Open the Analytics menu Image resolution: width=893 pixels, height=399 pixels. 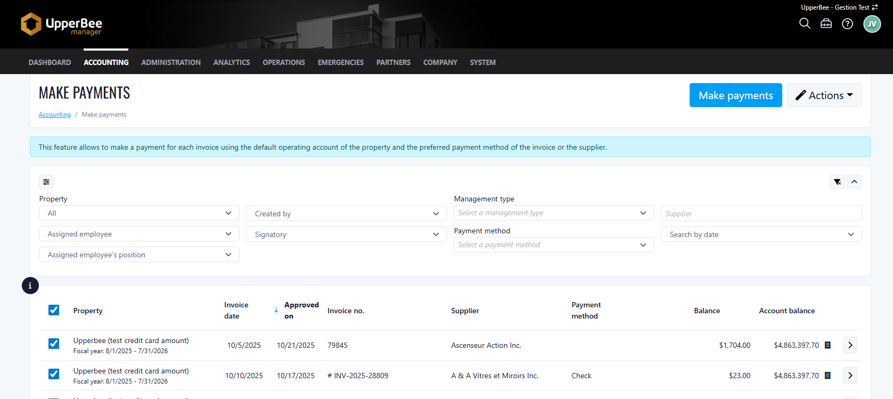coord(232,62)
